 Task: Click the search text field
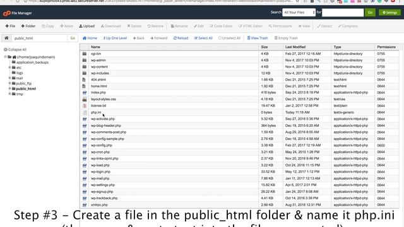tap(343, 13)
